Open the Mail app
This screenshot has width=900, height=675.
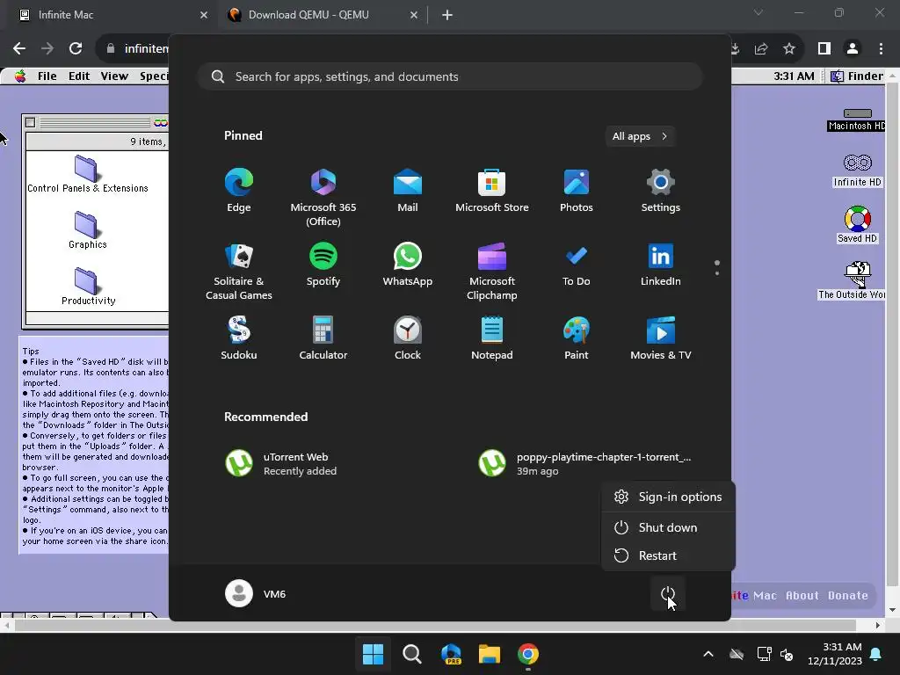click(408, 191)
